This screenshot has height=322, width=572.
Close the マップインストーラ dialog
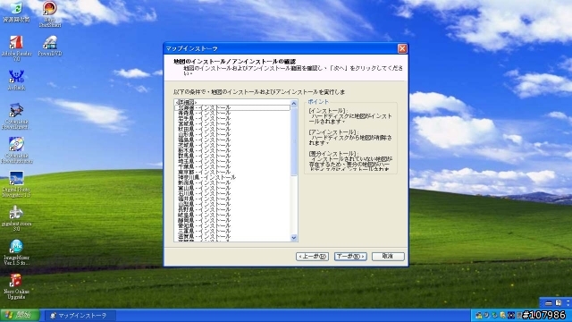point(402,48)
